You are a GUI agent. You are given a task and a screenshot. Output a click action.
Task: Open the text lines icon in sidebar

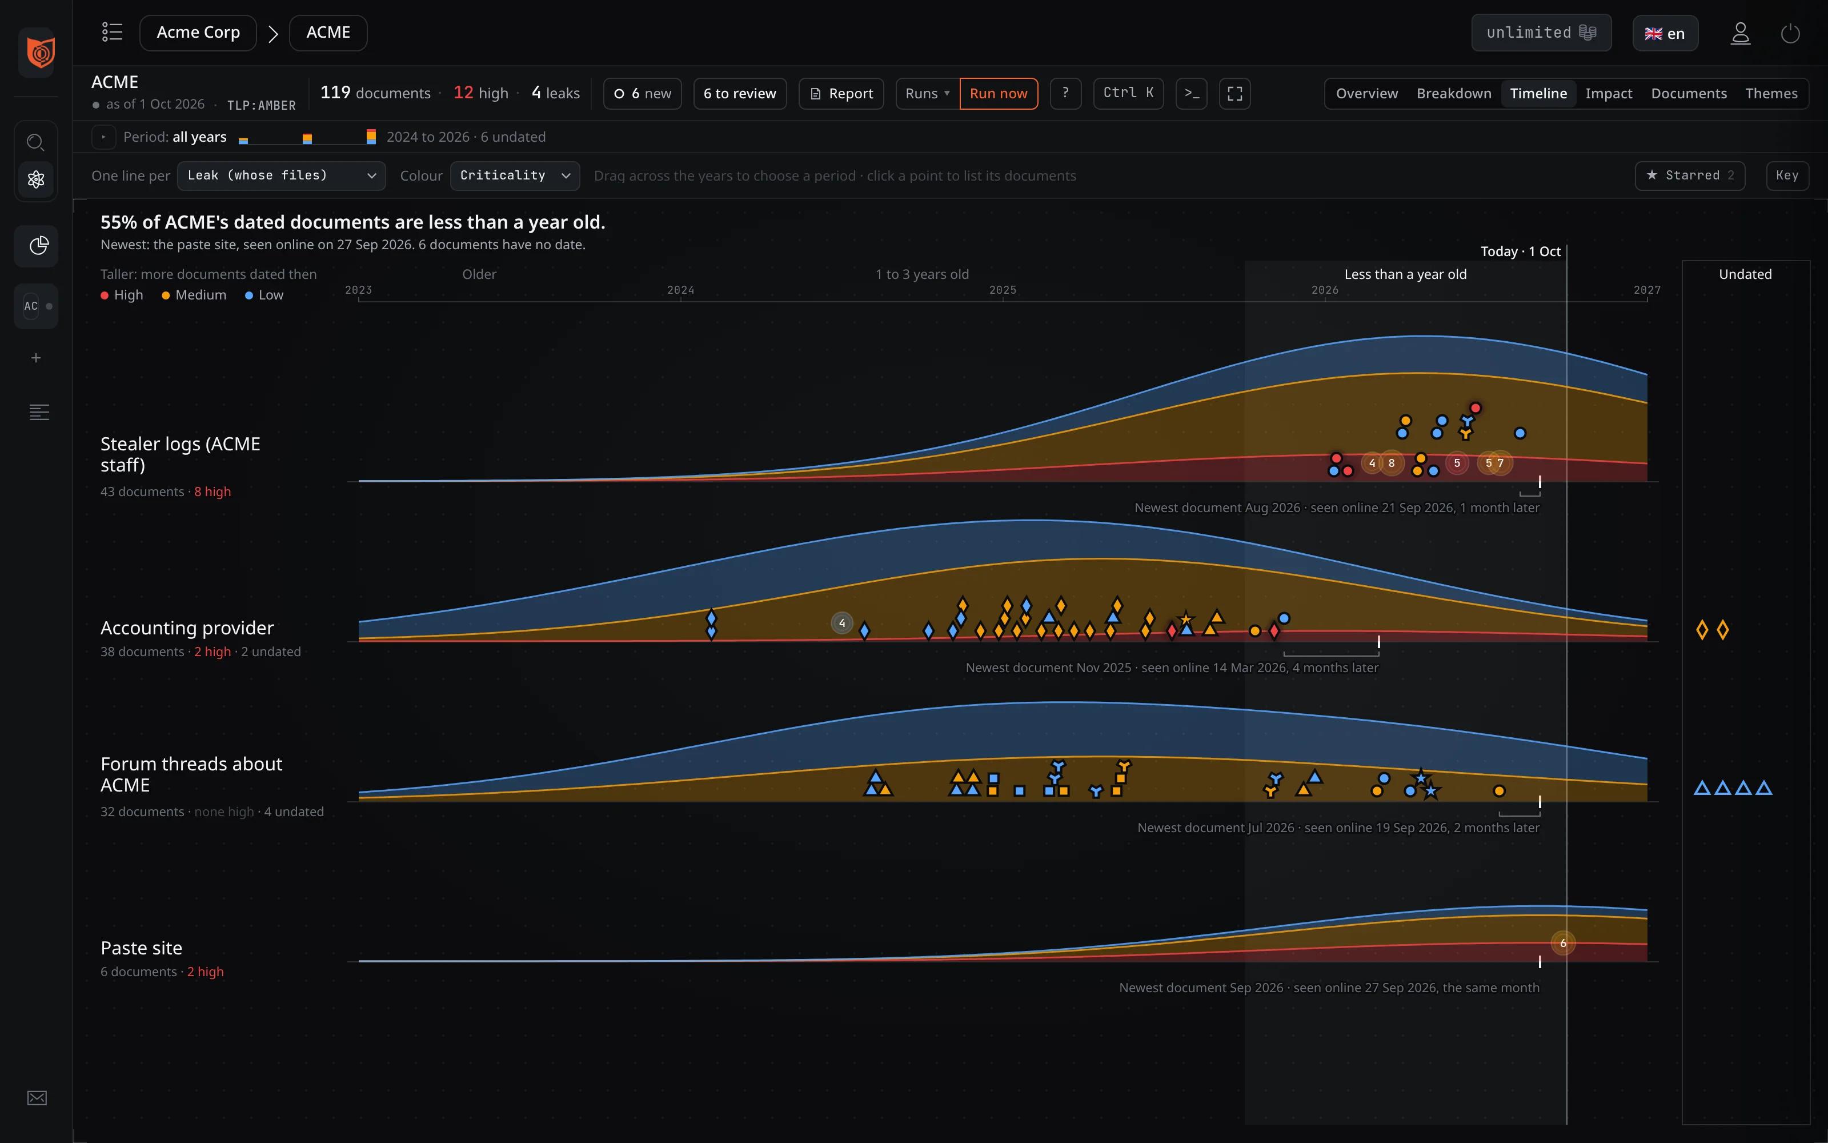click(x=39, y=412)
